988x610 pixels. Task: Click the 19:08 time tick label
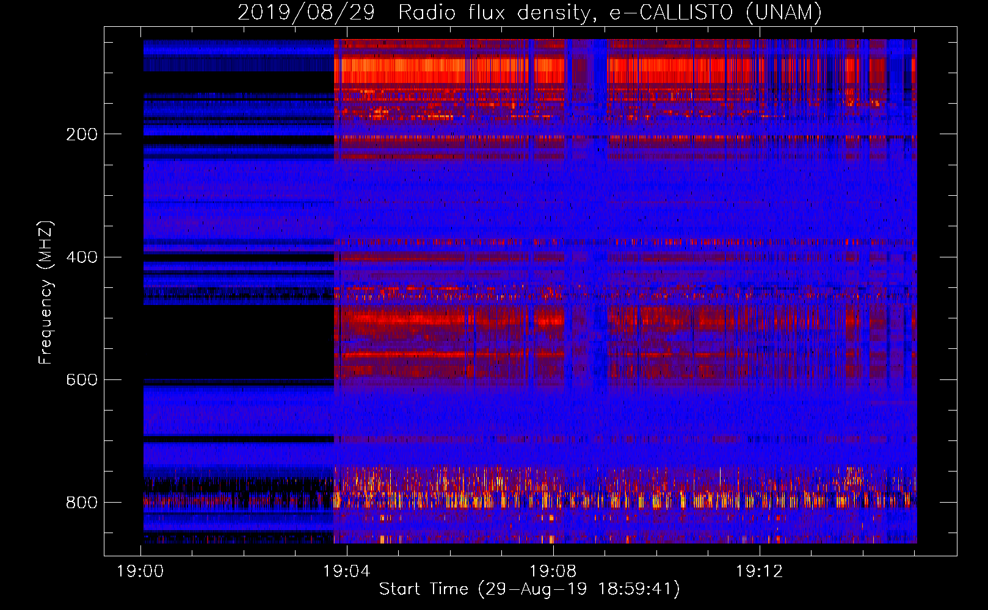pos(553,572)
